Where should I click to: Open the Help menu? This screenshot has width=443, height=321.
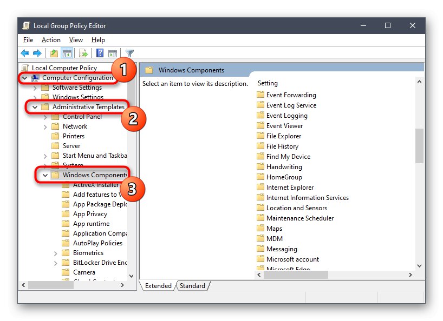98,40
